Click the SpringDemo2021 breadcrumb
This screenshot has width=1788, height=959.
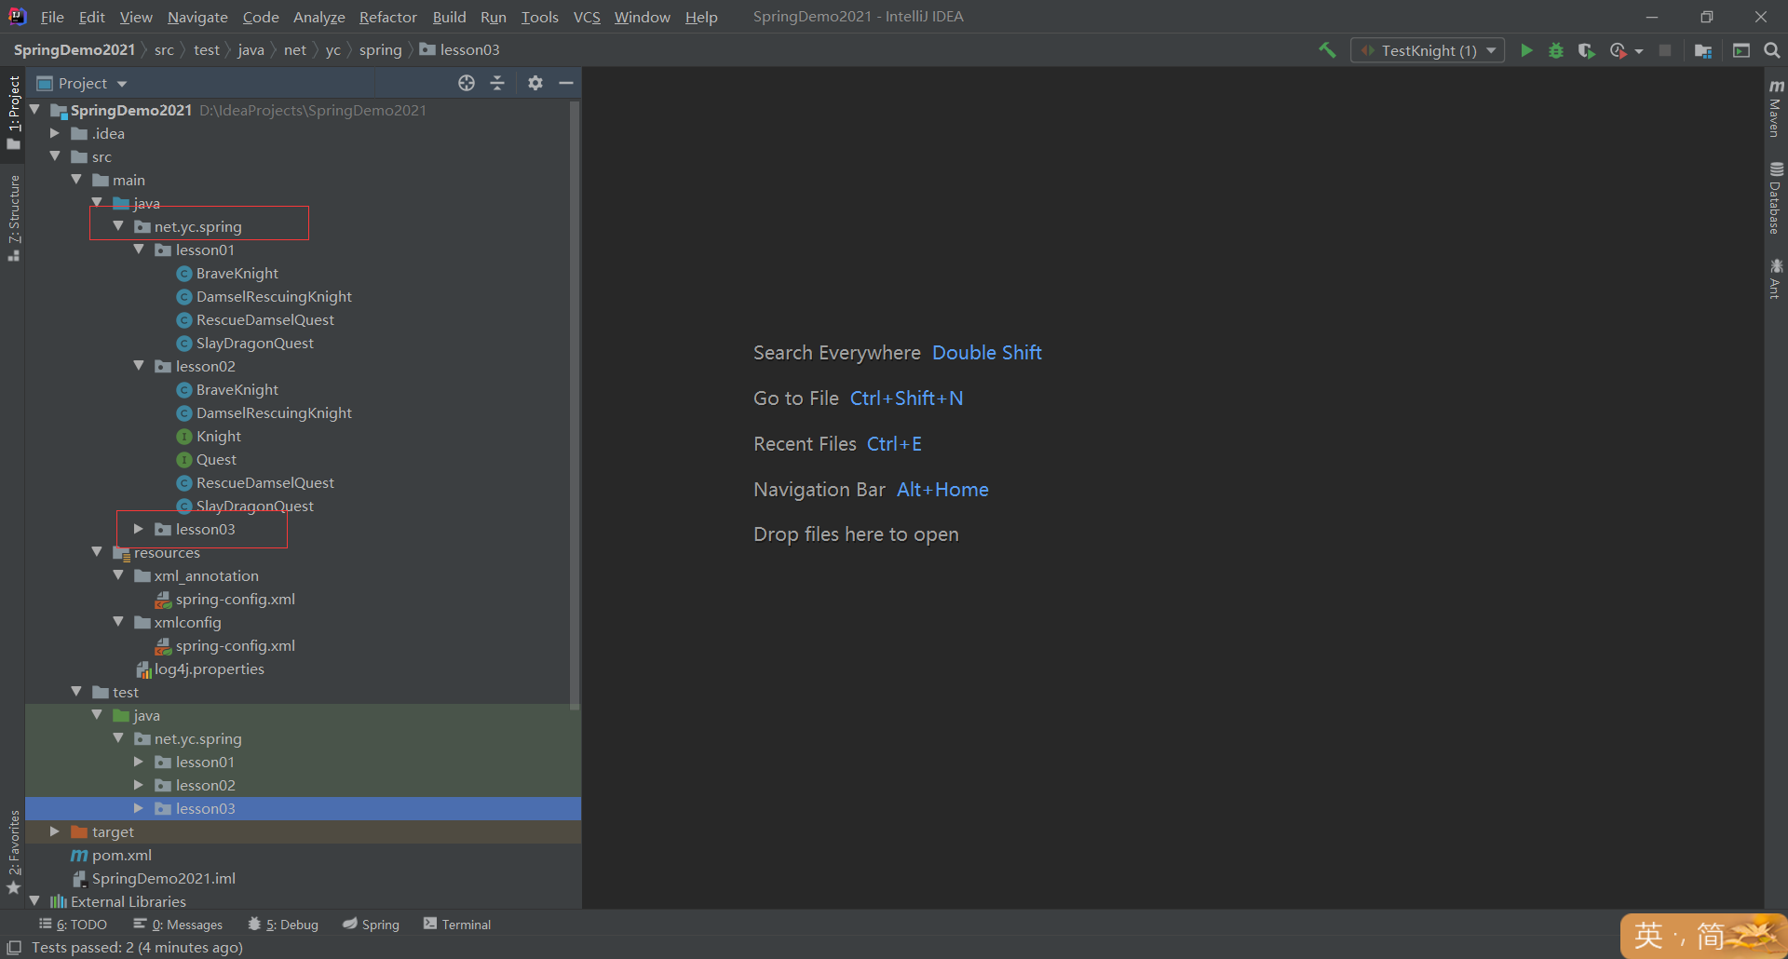click(74, 50)
